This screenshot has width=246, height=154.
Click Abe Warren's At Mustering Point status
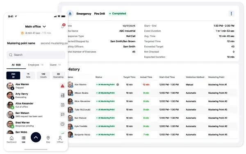coord(105,85)
